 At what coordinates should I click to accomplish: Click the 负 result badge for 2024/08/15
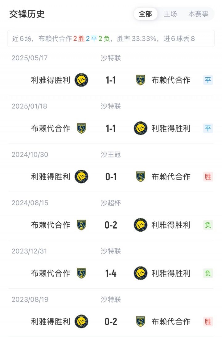point(208,225)
